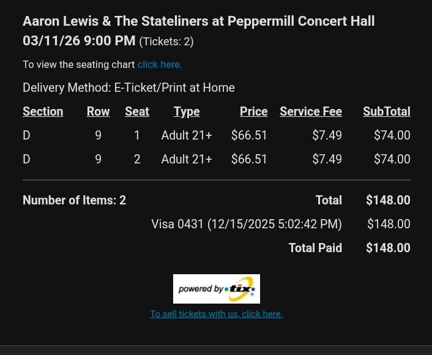The image size is (432, 355).
Task: Click the Type column header
Action: 187,111
